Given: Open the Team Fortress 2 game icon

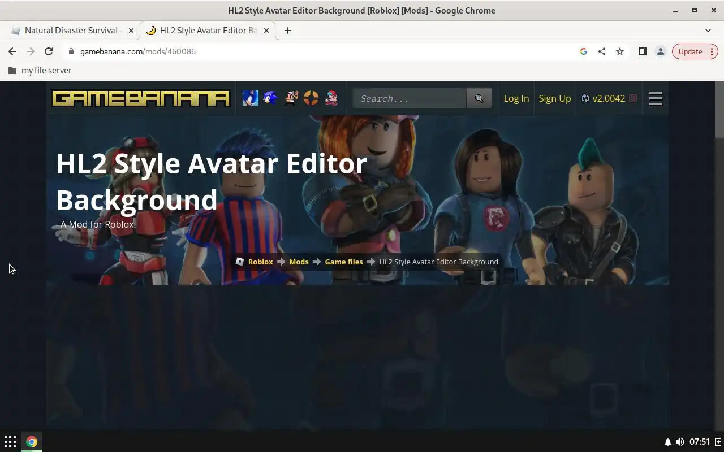Looking at the screenshot, I should [311, 98].
